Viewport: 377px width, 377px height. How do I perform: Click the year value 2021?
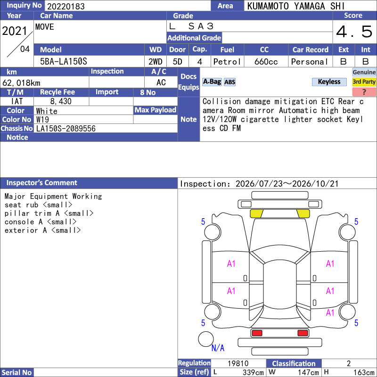(x=15, y=31)
